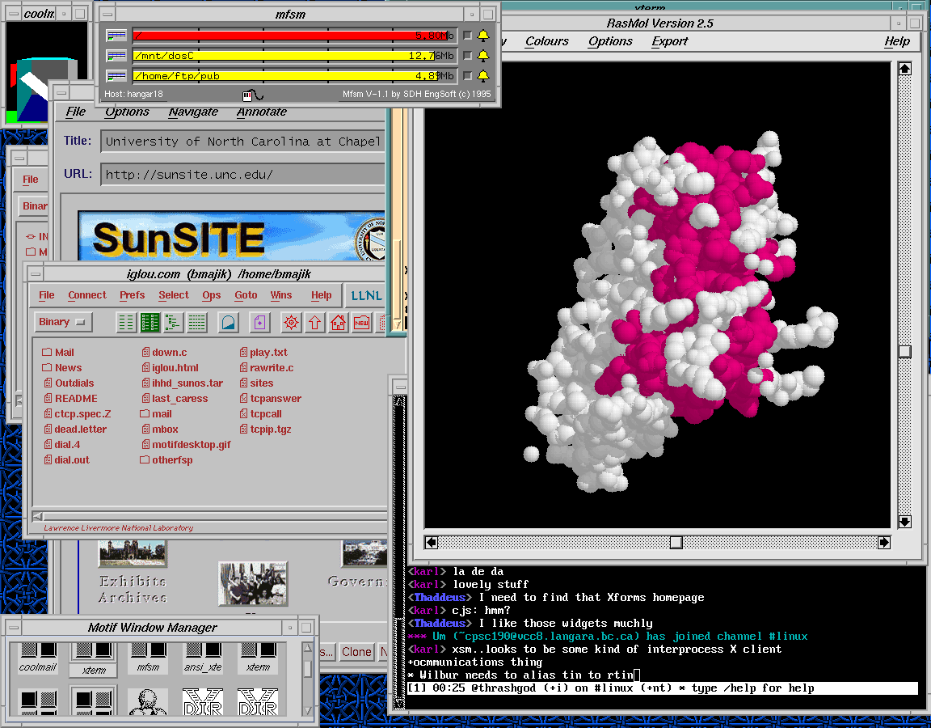The height and width of the screenshot is (728, 931).
Task: Enable the checkbox for /home/ftp/pub
Action: pyautogui.click(x=467, y=76)
